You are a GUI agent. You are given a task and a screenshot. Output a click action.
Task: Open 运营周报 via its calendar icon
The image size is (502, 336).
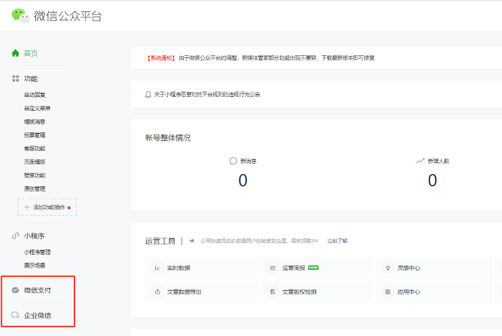272,268
